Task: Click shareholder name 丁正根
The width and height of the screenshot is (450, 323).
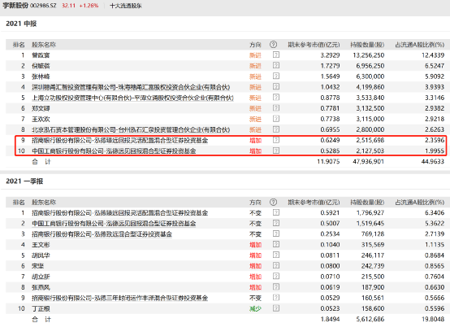Action: click(x=41, y=308)
